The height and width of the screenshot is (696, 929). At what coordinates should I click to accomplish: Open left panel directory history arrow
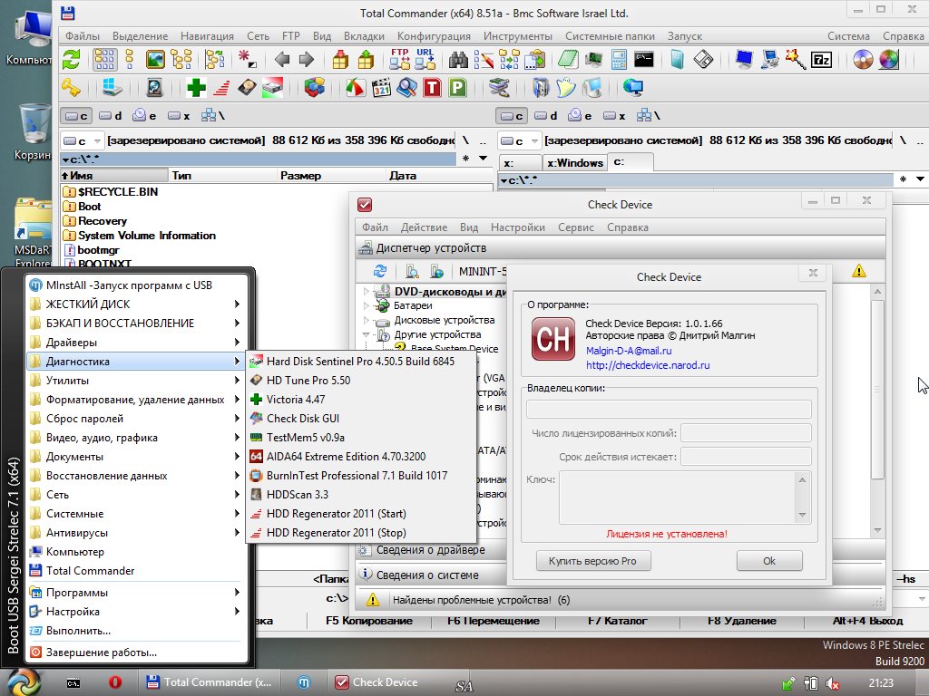click(484, 159)
